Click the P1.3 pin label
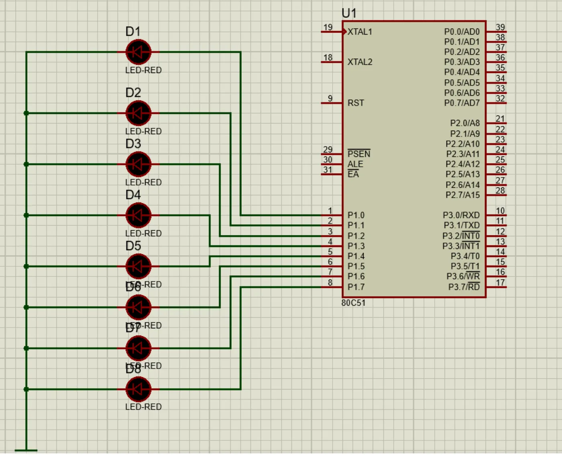This screenshot has width=562, height=455. pyautogui.click(x=356, y=246)
